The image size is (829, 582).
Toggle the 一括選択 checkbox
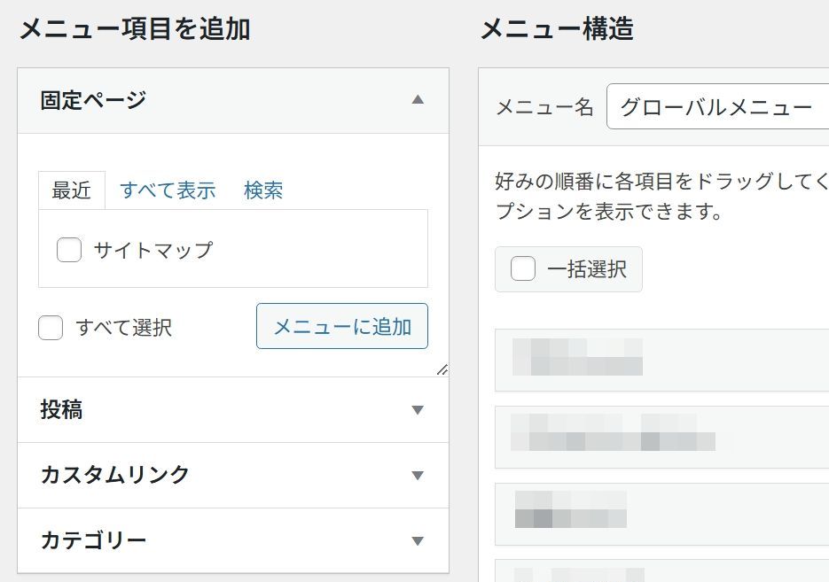point(523,269)
